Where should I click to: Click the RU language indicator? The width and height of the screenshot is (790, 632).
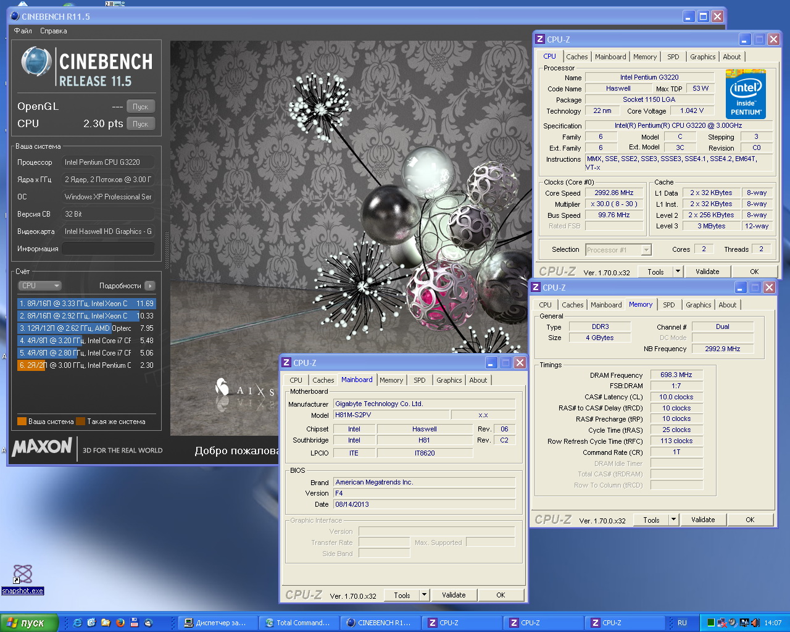point(682,623)
